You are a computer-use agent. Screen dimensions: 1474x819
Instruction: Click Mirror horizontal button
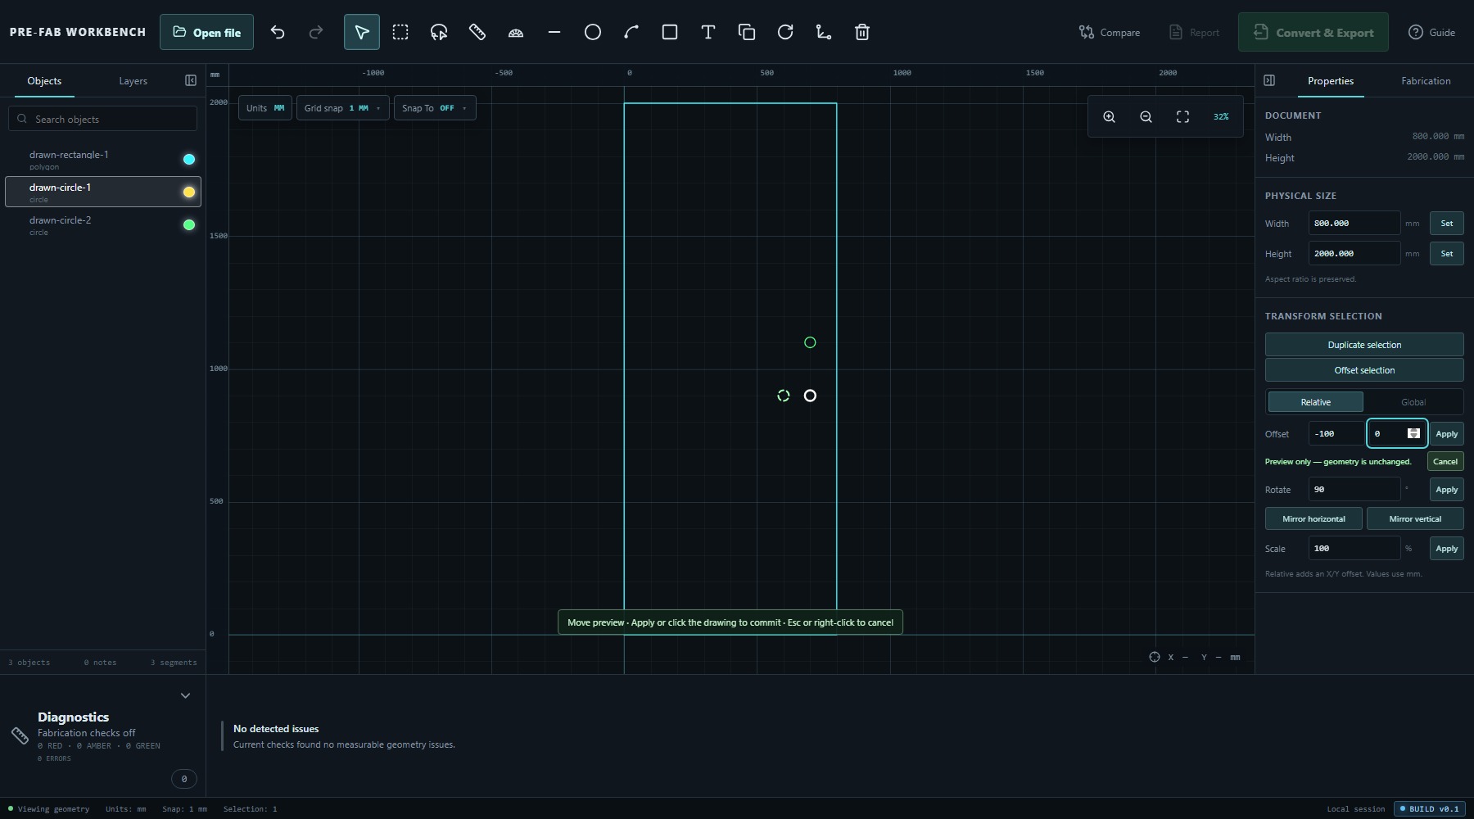click(1313, 518)
